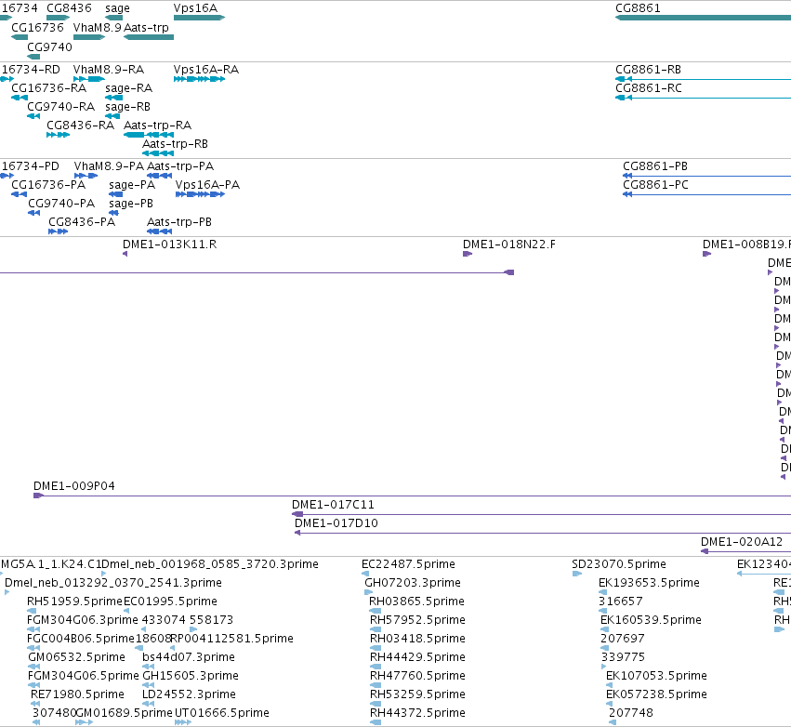Select the GH07203.3prime EST label
The image size is (791, 727).
(x=413, y=583)
